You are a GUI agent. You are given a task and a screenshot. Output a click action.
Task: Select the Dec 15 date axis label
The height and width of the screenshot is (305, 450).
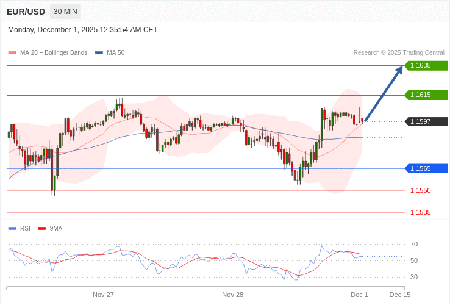point(400,295)
